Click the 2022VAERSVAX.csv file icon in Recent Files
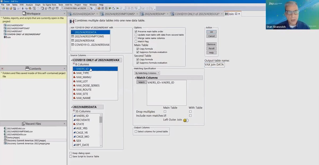The height and width of the screenshot is (165, 319). click(5, 129)
